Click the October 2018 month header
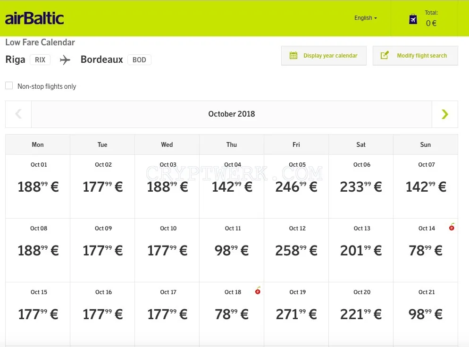The height and width of the screenshot is (347, 469). click(232, 114)
